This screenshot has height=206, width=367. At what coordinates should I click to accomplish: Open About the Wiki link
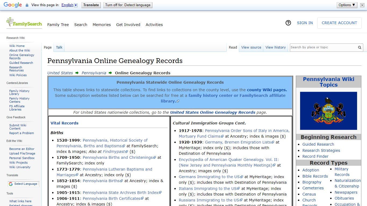20,50
